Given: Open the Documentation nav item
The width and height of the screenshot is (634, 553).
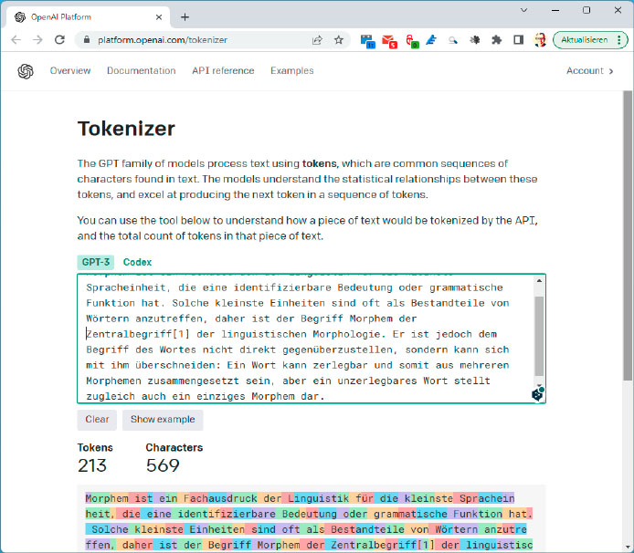Looking at the screenshot, I should click(141, 71).
